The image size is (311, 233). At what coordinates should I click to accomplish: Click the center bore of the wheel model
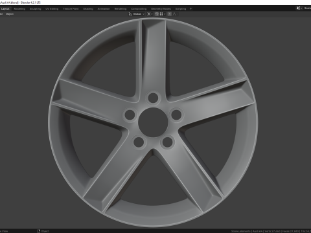tap(153, 122)
